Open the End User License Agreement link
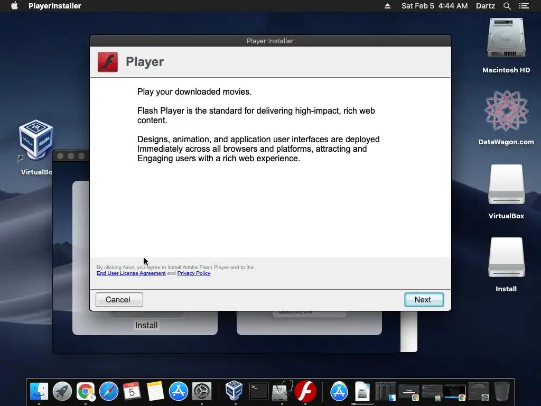This screenshot has height=406, width=541. (131, 273)
